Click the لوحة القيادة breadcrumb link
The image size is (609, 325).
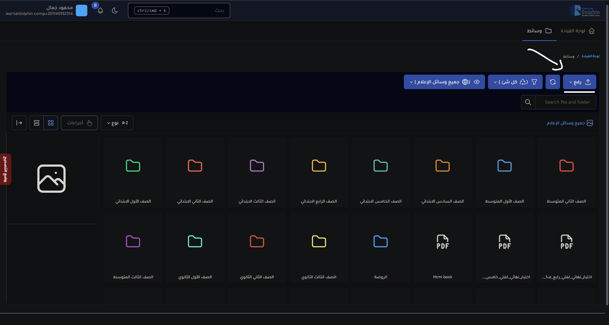(590, 56)
